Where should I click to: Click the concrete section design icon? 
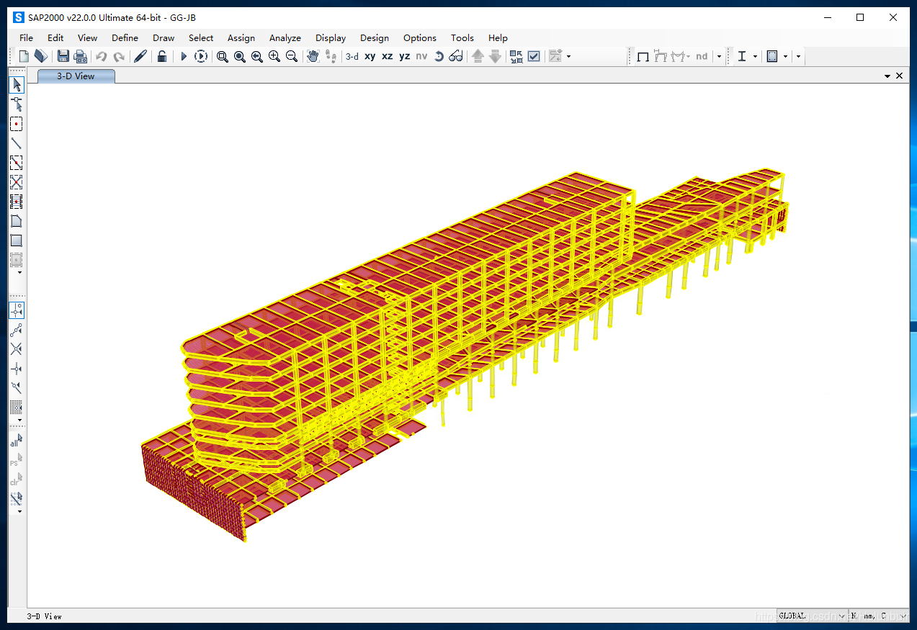[x=772, y=56]
